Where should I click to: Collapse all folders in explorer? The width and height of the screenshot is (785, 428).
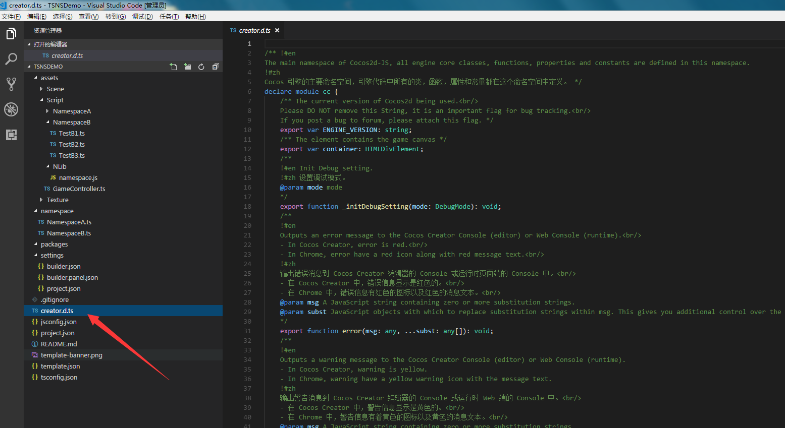click(x=216, y=67)
